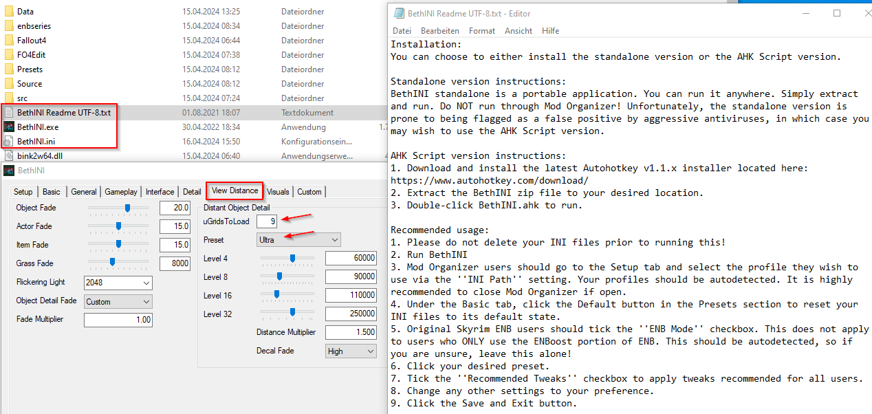
Task: Open the Flickering Light dropdown
Action: 118,283
